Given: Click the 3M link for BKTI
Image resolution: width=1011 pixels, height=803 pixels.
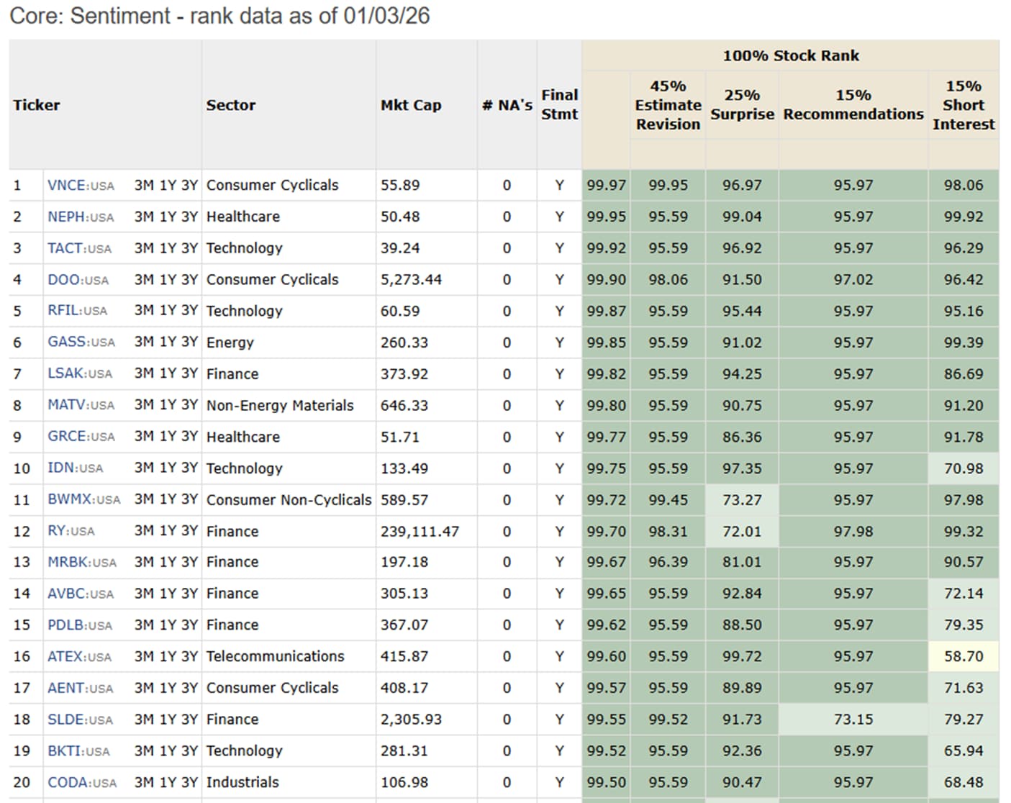Looking at the screenshot, I should click(143, 750).
